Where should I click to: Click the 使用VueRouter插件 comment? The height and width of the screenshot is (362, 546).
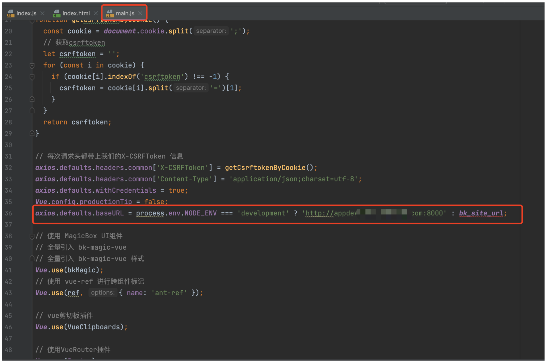[x=73, y=350]
